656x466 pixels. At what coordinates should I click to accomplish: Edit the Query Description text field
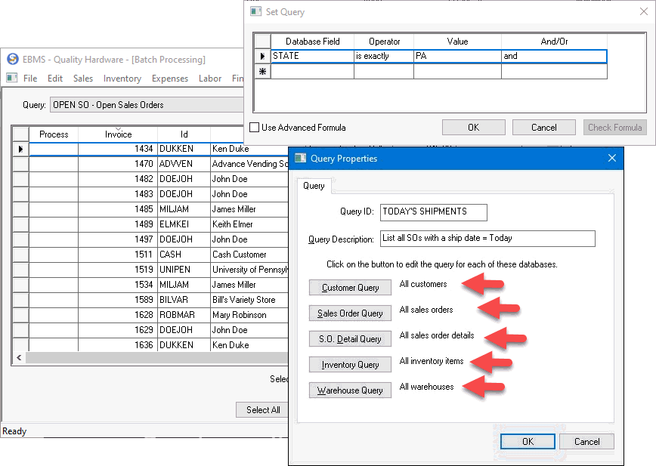point(487,239)
